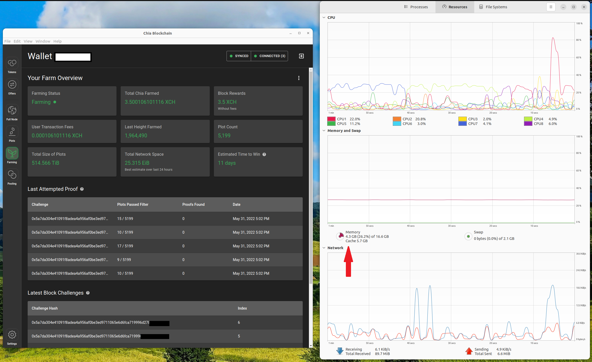Open the Farm Overview three-dot menu

tap(299, 78)
